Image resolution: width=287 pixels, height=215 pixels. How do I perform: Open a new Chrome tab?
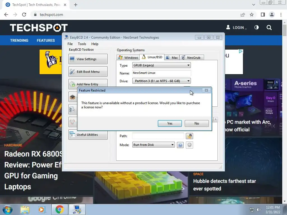coord(76,5)
